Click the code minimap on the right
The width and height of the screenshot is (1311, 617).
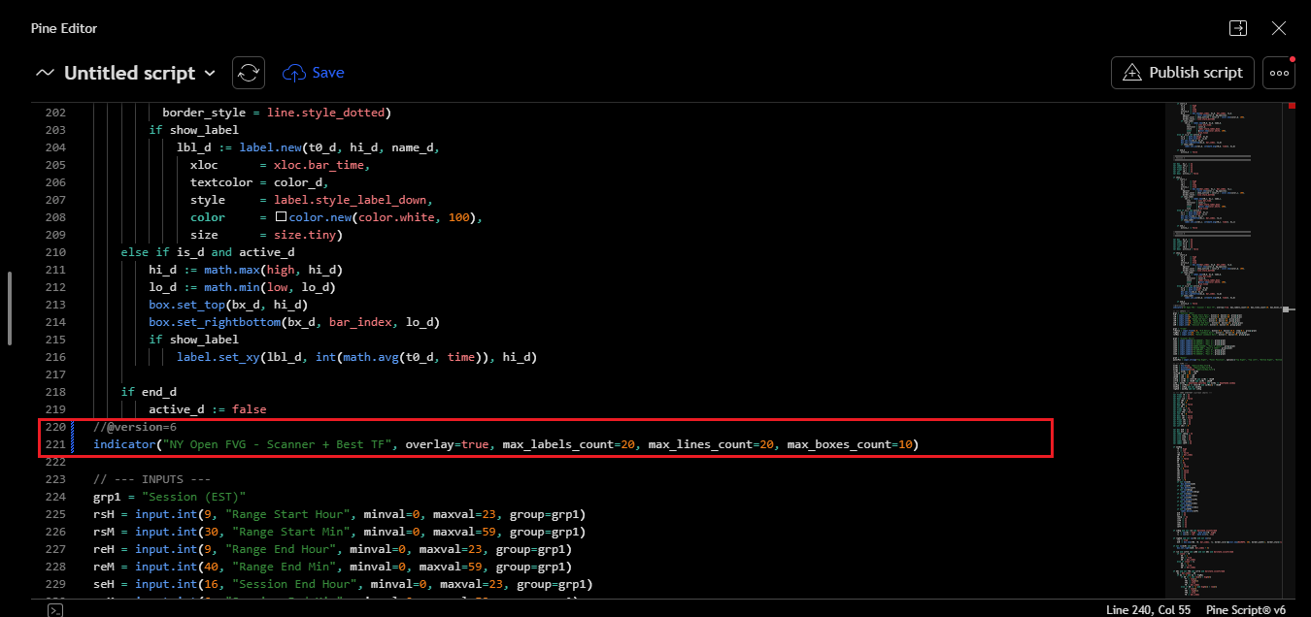(1224, 340)
